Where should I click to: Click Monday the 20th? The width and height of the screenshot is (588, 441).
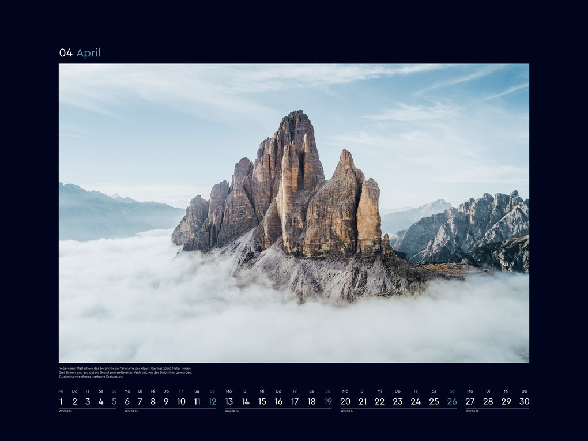point(345,401)
